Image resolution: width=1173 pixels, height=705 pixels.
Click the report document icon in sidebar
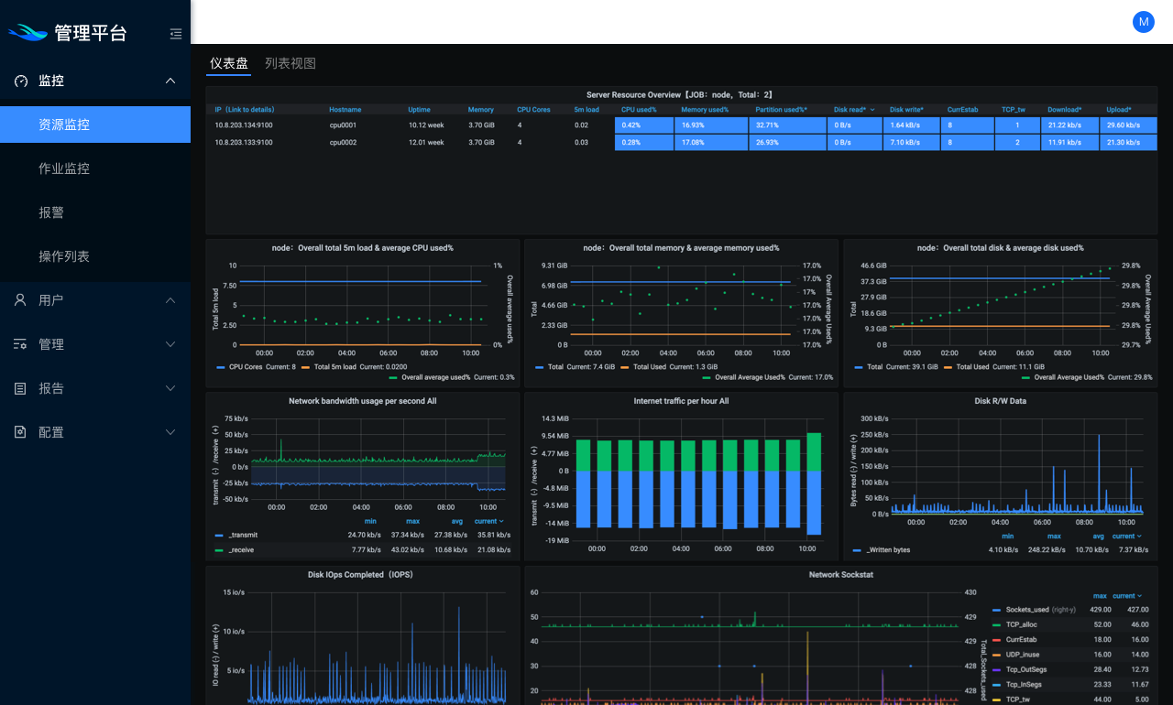(x=20, y=388)
